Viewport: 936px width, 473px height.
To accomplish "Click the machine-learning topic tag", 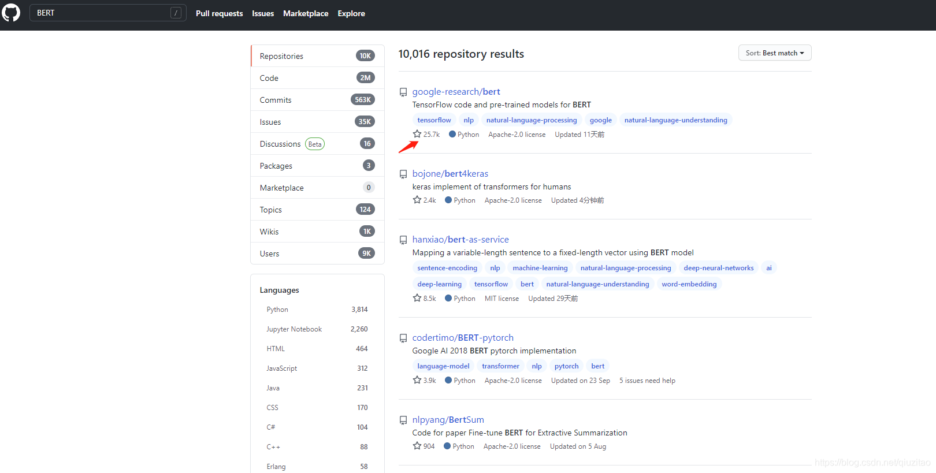I will (540, 268).
